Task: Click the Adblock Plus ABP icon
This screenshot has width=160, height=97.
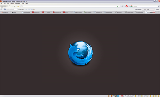Action: coord(126,6)
